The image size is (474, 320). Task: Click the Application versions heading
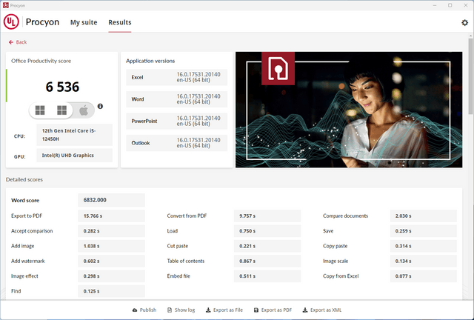(150, 61)
